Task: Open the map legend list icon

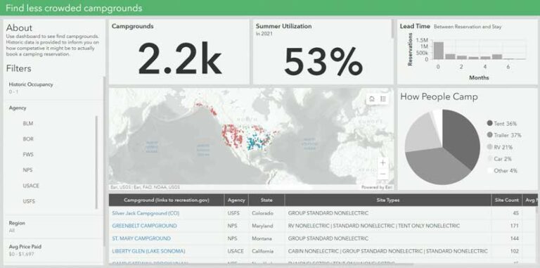Action: (383, 99)
